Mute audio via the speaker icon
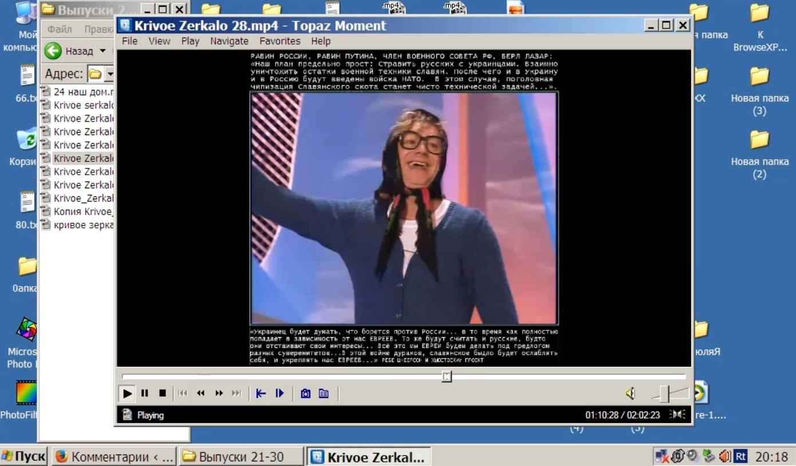 (x=630, y=393)
